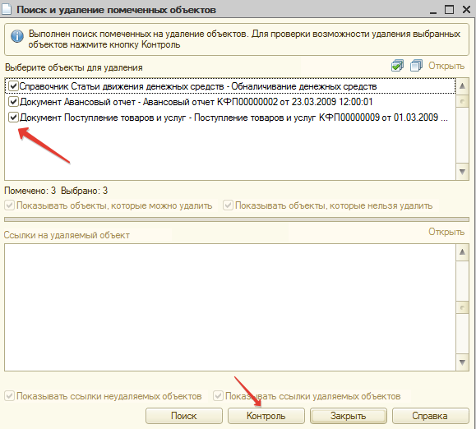This screenshot has width=476, height=429.
Task: Toggle Показывать ссылки удаляемых объектов checkbox
Action: pyautogui.click(x=218, y=396)
